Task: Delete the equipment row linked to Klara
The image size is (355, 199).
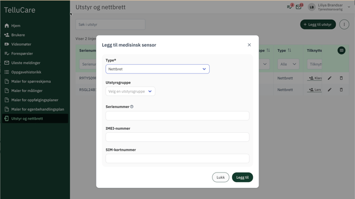Action: [x=341, y=78]
